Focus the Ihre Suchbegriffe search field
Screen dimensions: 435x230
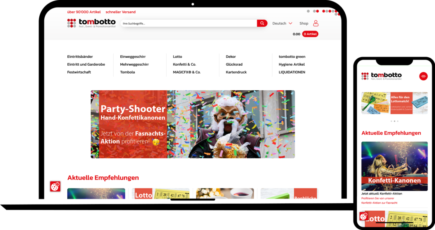tap(189, 23)
